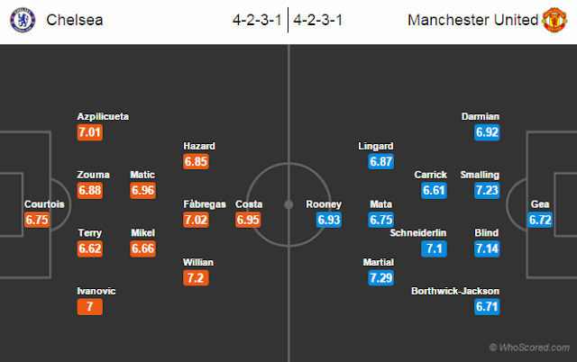Click the Azpilicueta player name
This screenshot has width=577, height=362.
103,116
